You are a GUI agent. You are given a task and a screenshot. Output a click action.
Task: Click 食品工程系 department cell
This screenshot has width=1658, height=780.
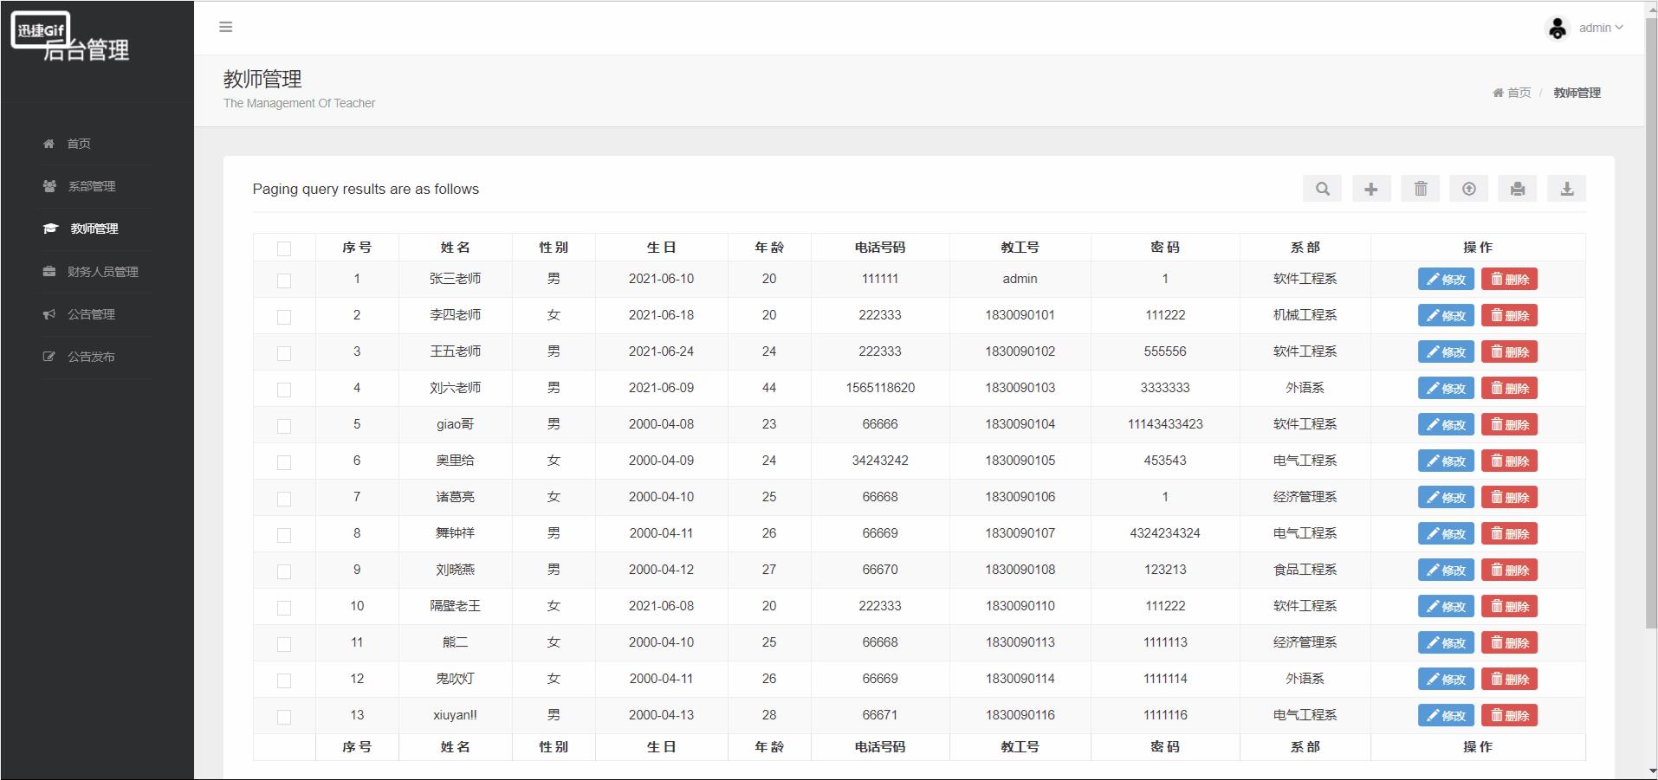point(1305,570)
